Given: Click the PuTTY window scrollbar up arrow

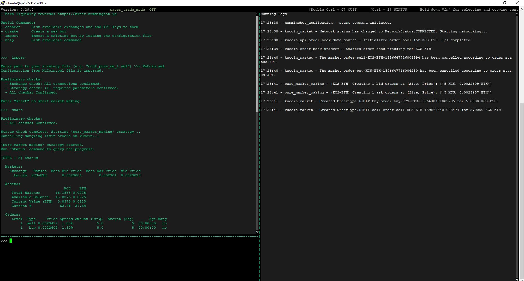Looking at the screenshot, I should tap(522, 9).
